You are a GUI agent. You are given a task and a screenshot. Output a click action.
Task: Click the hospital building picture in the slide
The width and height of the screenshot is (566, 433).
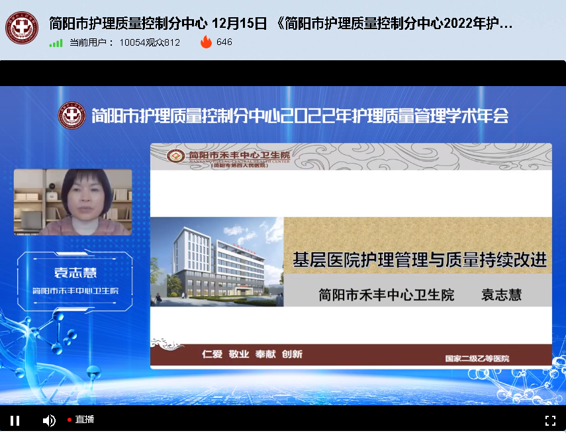pos(217,262)
